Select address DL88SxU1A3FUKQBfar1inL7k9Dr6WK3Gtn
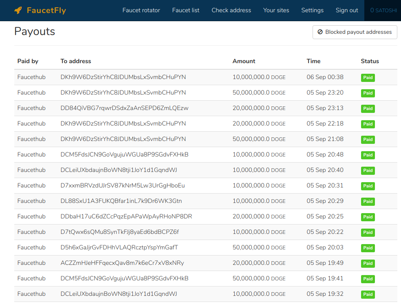This screenshot has height=304, width=401. pyautogui.click(x=121, y=201)
